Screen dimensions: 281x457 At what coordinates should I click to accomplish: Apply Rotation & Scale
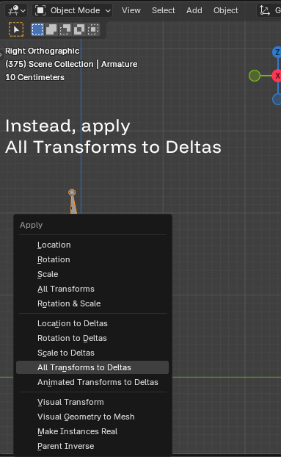click(x=92, y=303)
